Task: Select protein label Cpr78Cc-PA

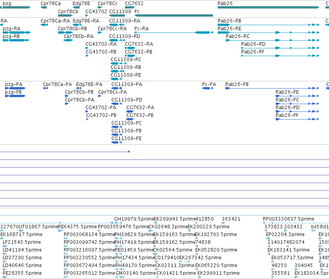Action: tap(113, 92)
